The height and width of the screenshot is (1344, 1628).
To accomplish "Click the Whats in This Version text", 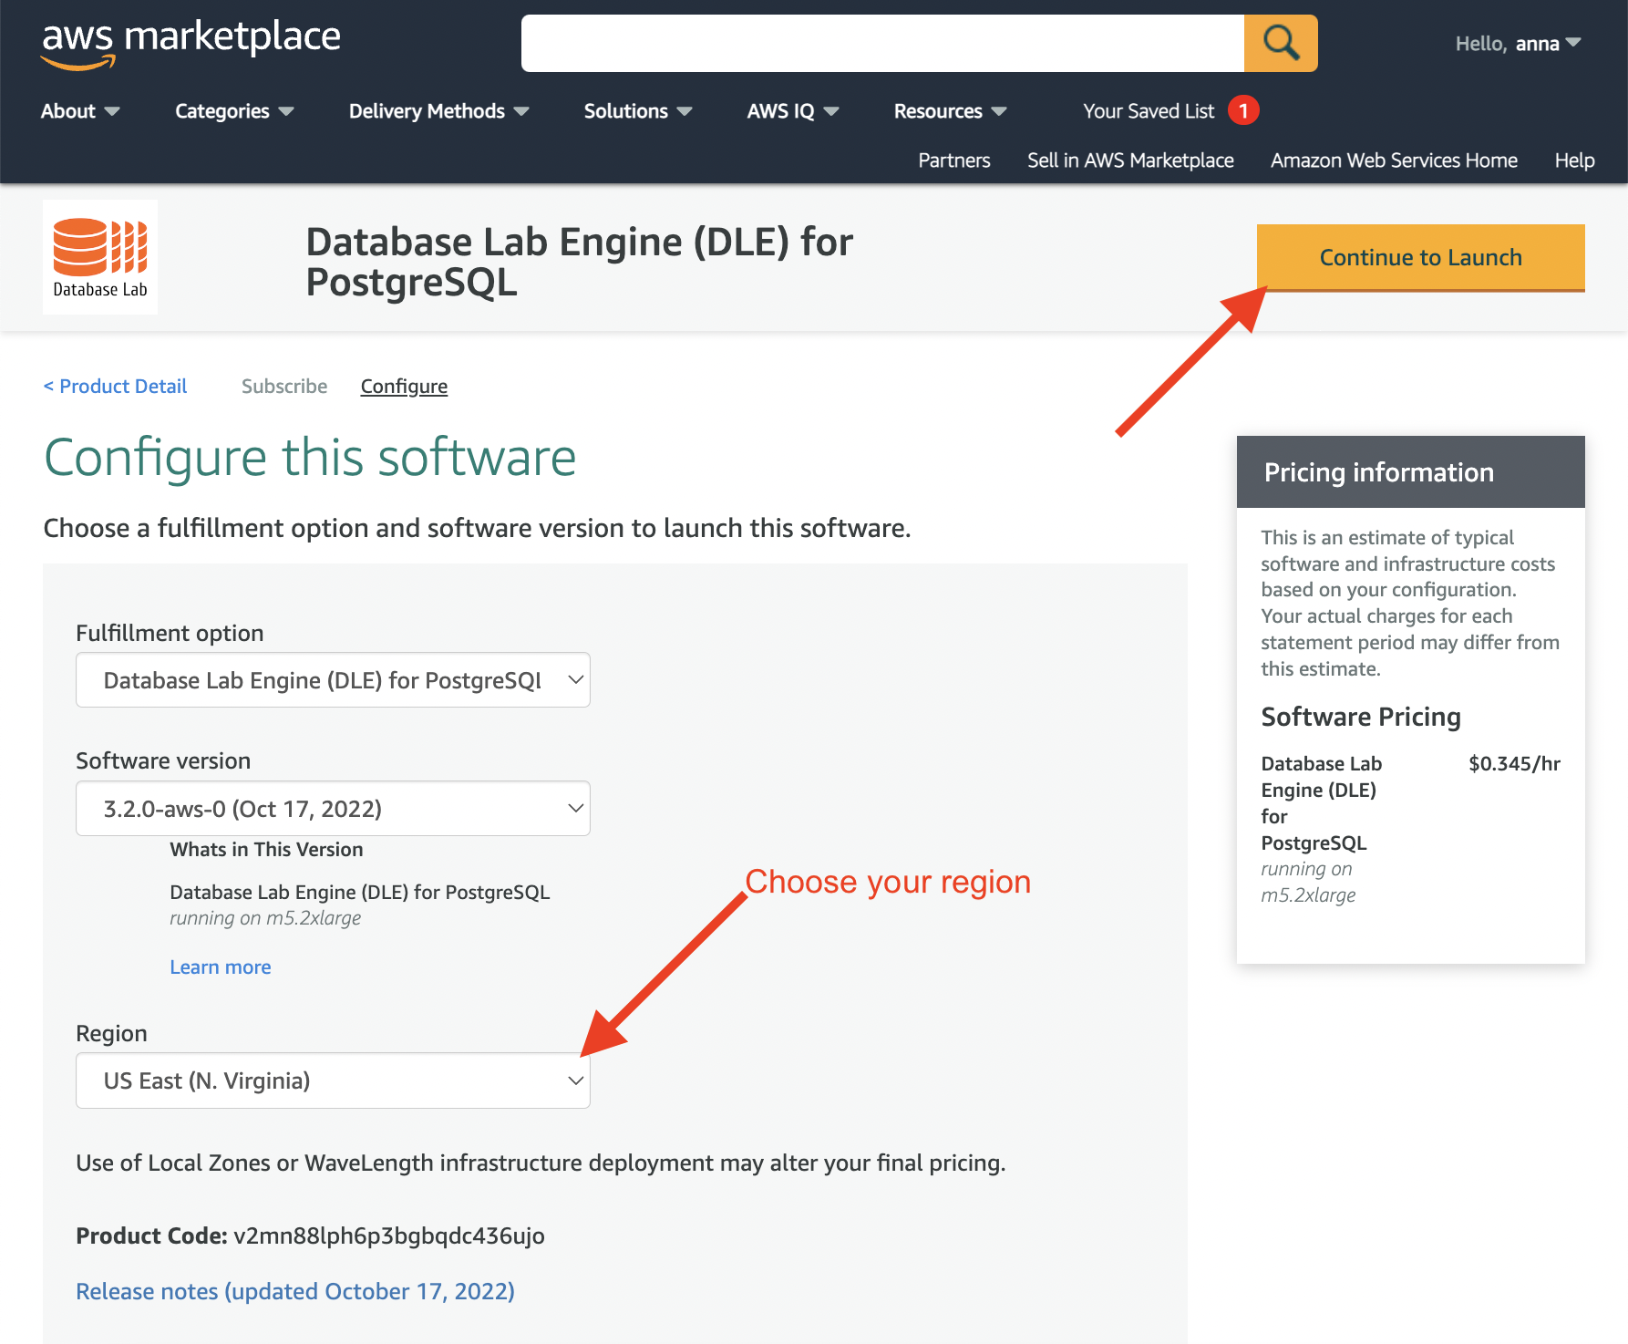I will [x=266, y=850].
